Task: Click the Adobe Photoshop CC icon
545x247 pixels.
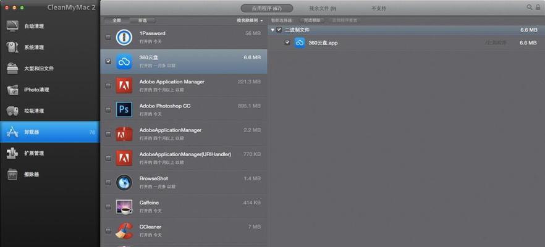Action: coord(124,109)
